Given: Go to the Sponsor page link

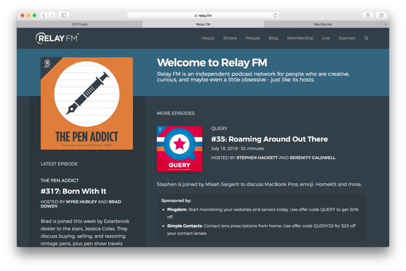Looking at the screenshot, I should 347,38.
